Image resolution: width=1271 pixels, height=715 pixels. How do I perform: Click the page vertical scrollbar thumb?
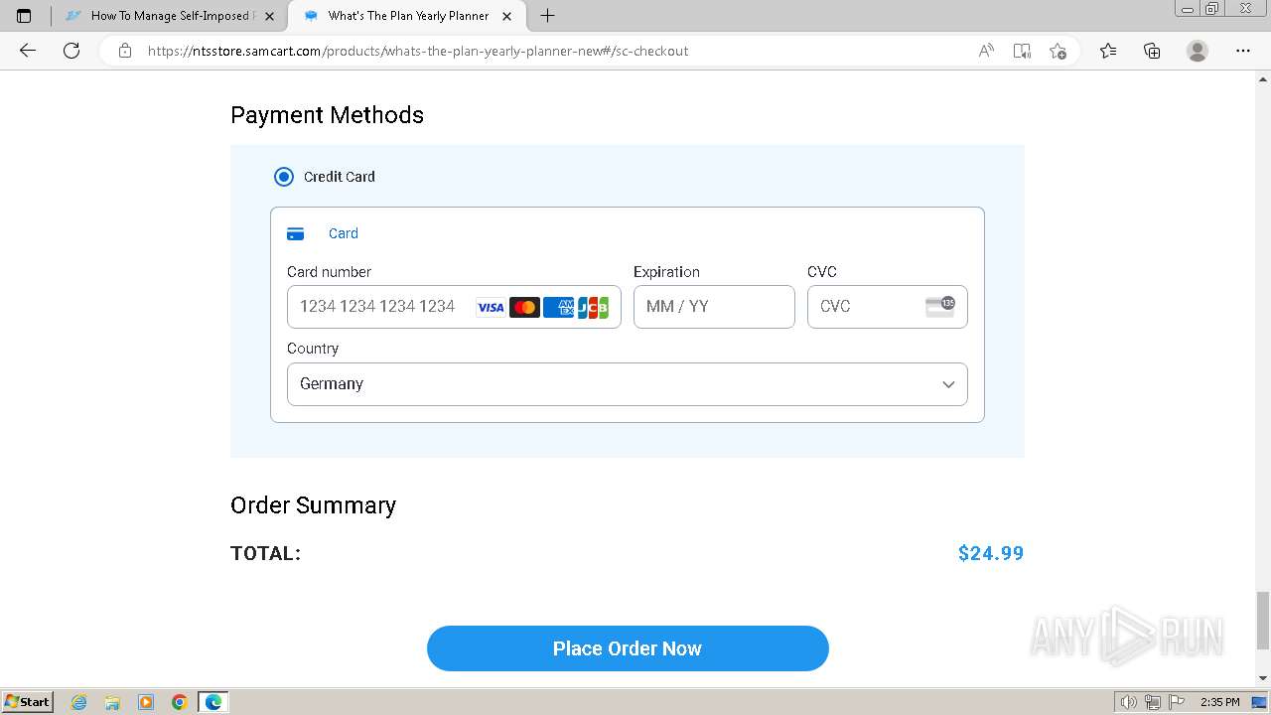point(1263,620)
